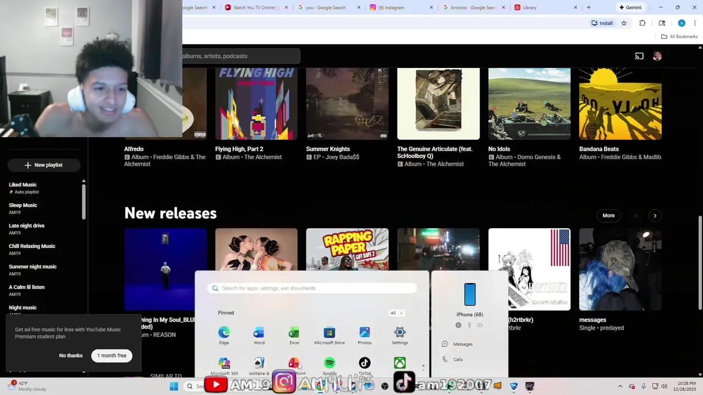Open The Genuine Articulate album cover
This screenshot has width=703, height=395.
(438, 104)
